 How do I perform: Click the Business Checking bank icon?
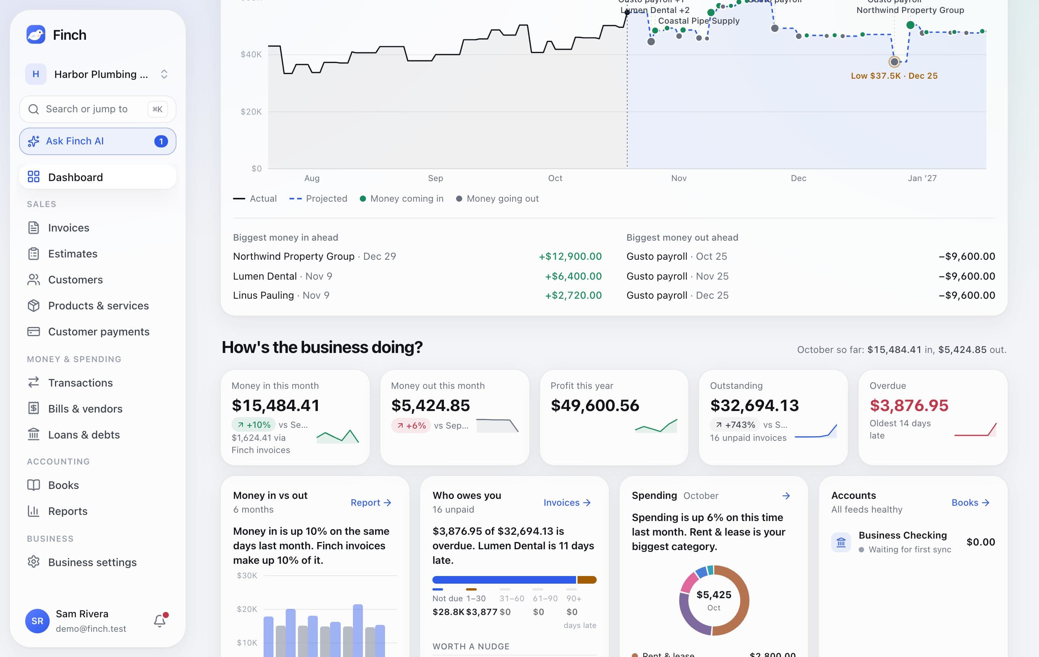(841, 542)
